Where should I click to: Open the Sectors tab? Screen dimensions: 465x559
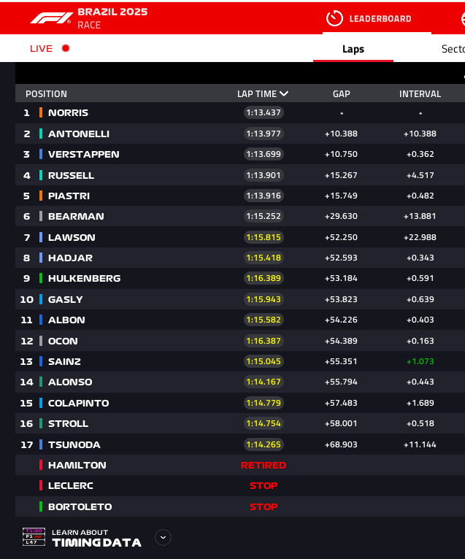coord(453,49)
